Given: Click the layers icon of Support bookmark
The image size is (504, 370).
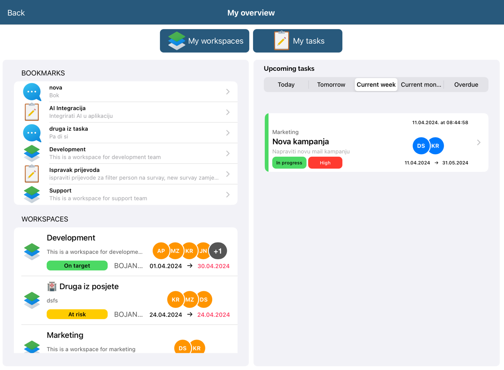Looking at the screenshot, I should click(x=32, y=195).
